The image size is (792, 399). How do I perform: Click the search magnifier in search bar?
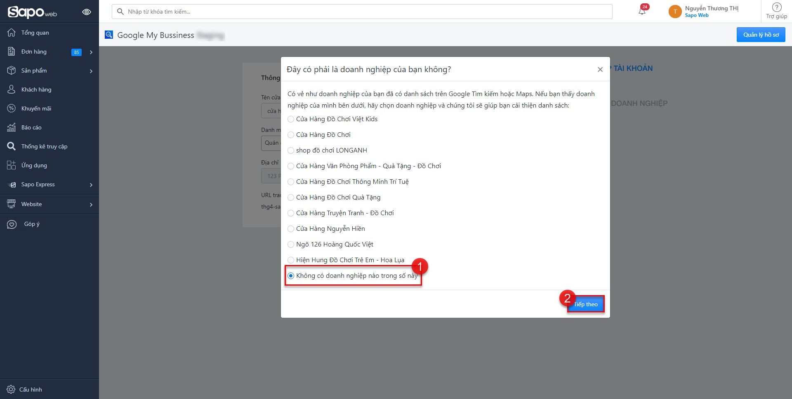(120, 12)
